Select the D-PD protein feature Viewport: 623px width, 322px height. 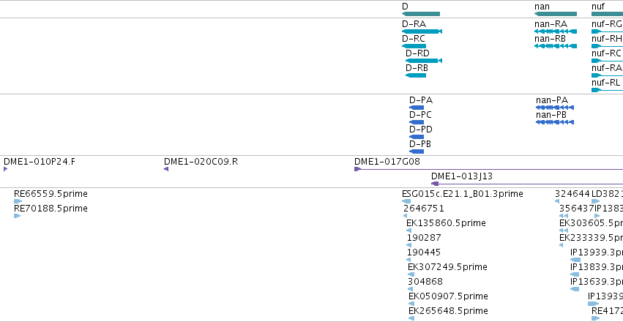(x=417, y=137)
